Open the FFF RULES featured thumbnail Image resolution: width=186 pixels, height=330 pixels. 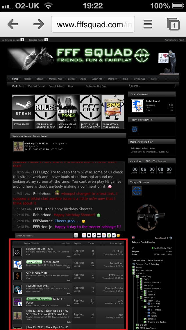click(x=46, y=112)
